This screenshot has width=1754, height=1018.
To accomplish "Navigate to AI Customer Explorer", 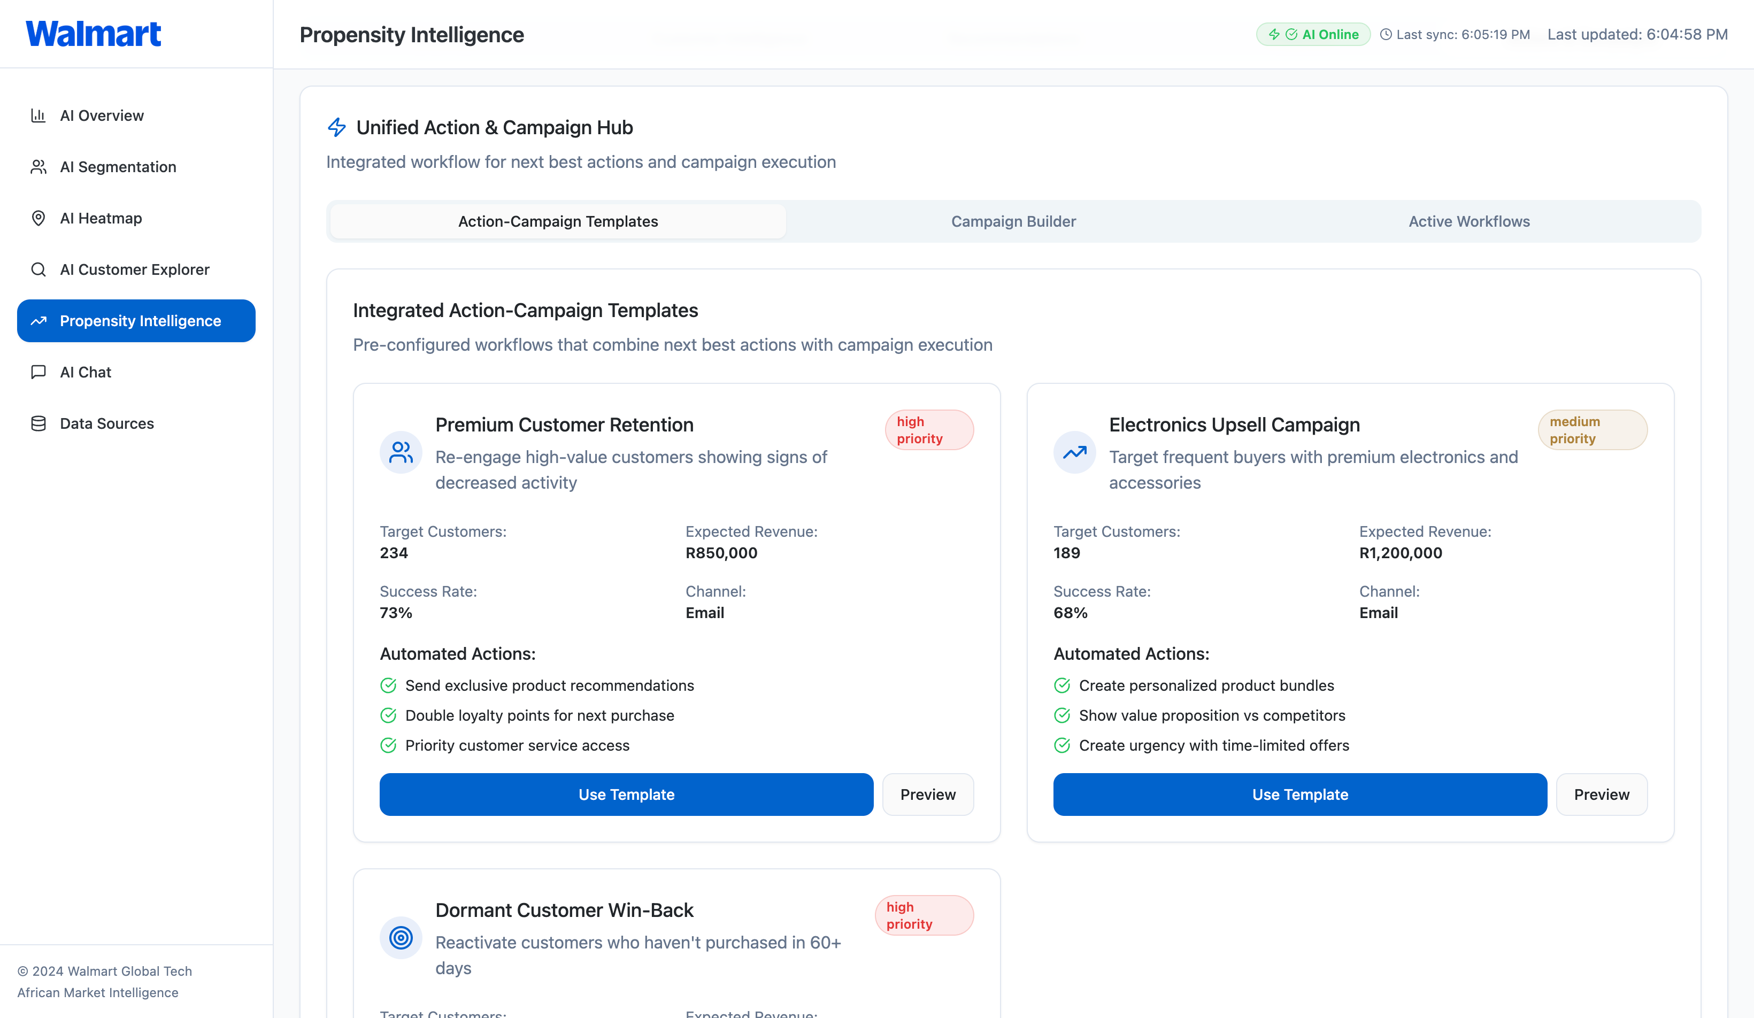I will click(x=136, y=269).
